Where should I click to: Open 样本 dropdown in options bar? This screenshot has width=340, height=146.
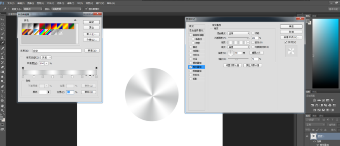pyautogui.click(x=66, y=9)
